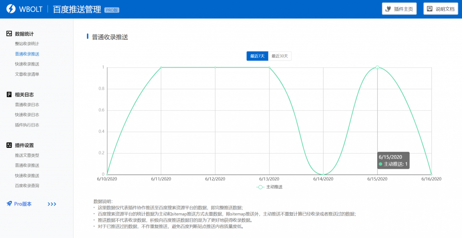
Task: Click the PRO版 badge in header
Action: [x=112, y=10]
